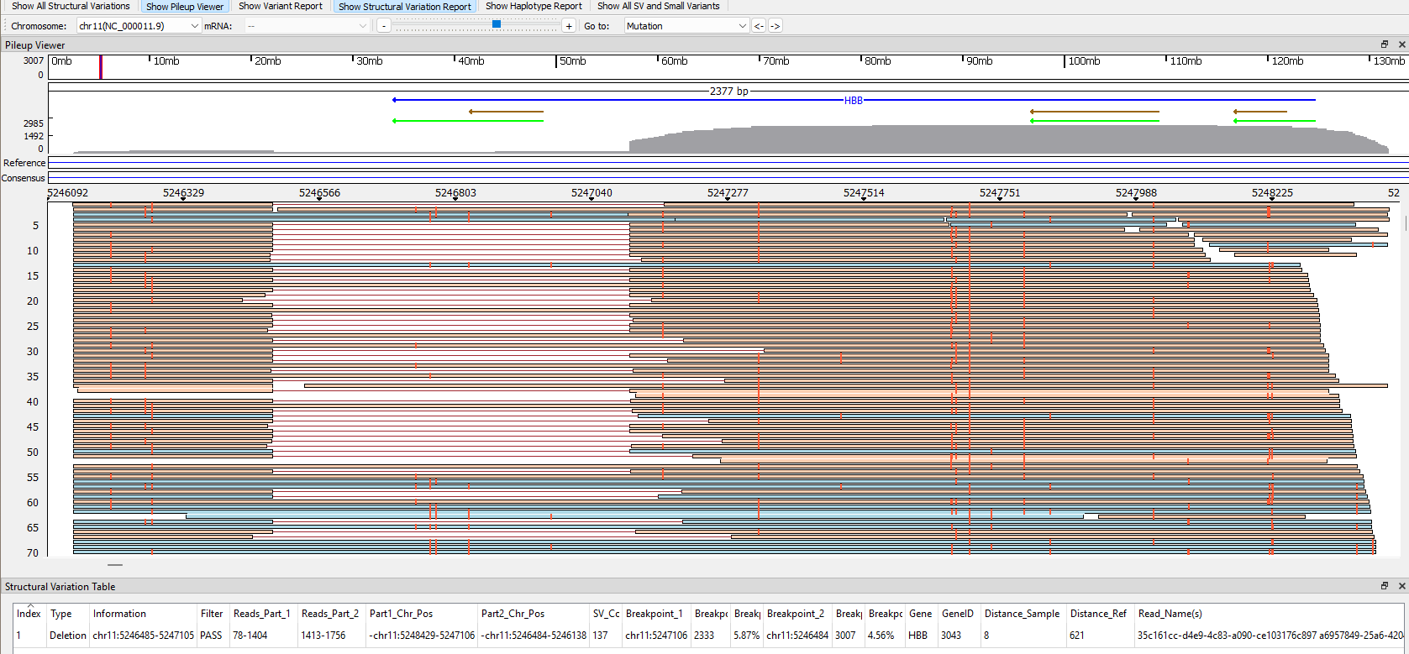The height and width of the screenshot is (654, 1409).
Task: Go to previous mutation arrow button
Action: 759,26
